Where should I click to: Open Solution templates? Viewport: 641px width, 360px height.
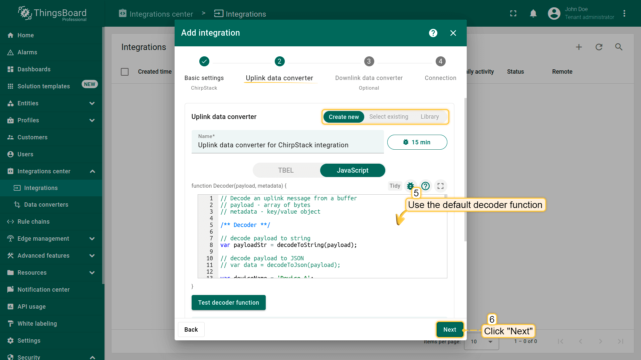tap(51, 86)
